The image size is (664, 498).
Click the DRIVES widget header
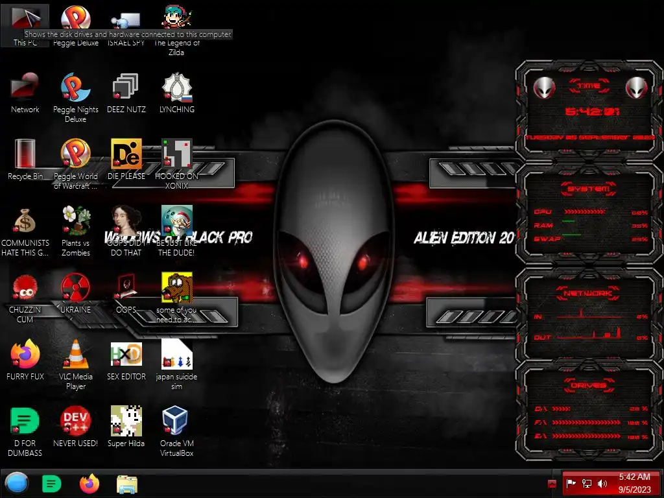click(589, 385)
